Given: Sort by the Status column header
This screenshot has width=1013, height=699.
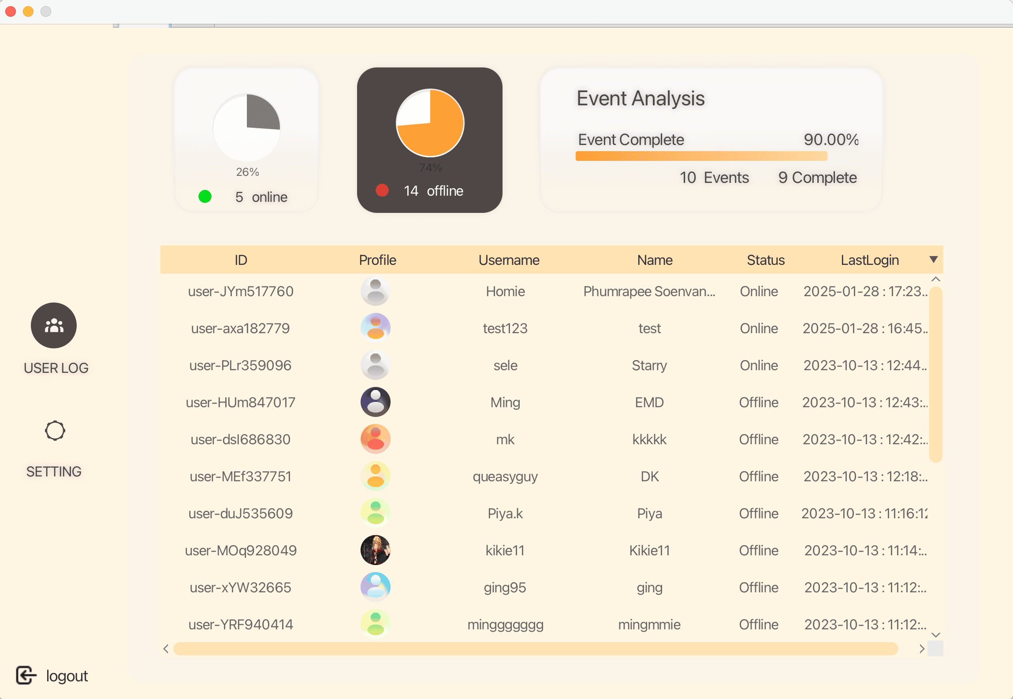Looking at the screenshot, I should 766,260.
